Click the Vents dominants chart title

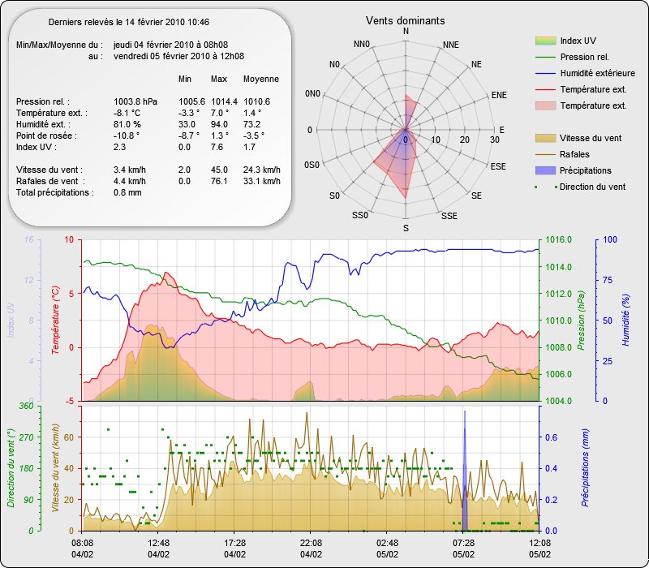click(405, 19)
